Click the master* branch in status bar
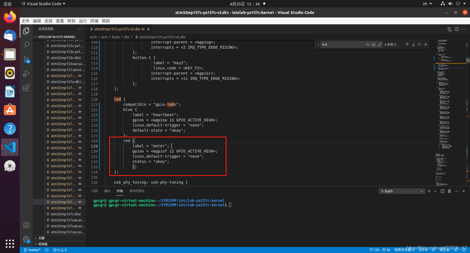 click(32, 250)
